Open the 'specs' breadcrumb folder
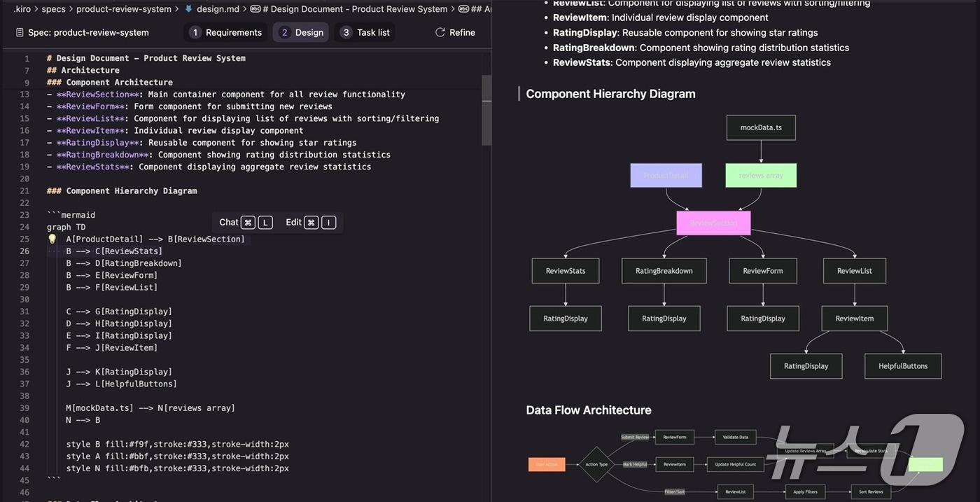Viewport: 980px width, 502px height. pyautogui.click(x=53, y=9)
